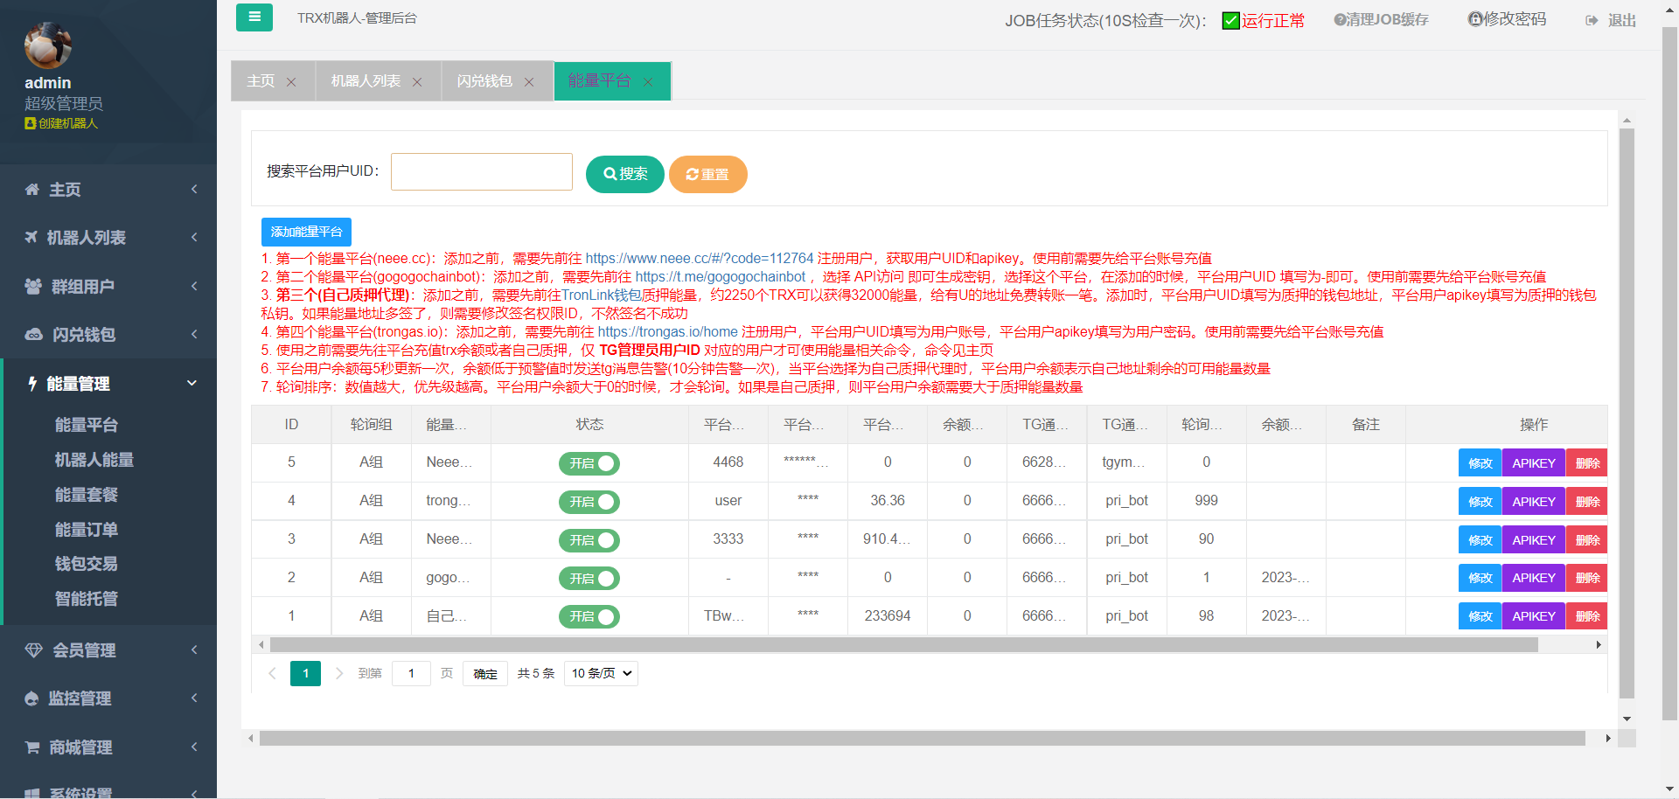Click the hamburger menu toggle icon
This screenshot has width=1679, height=799.
pos(254,17)
